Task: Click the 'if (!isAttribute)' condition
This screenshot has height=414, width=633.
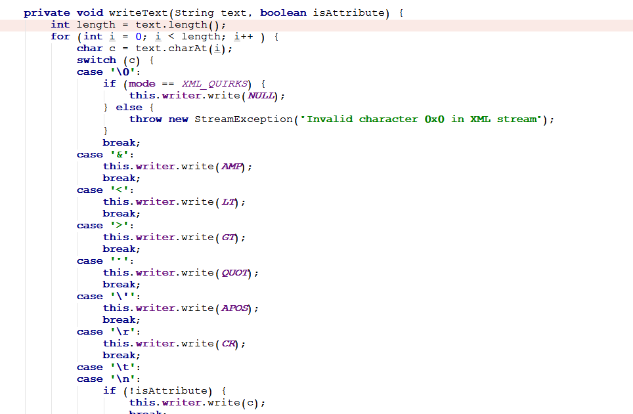Action: 158,391
